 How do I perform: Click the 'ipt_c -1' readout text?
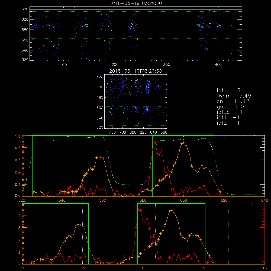coord(230,112)
